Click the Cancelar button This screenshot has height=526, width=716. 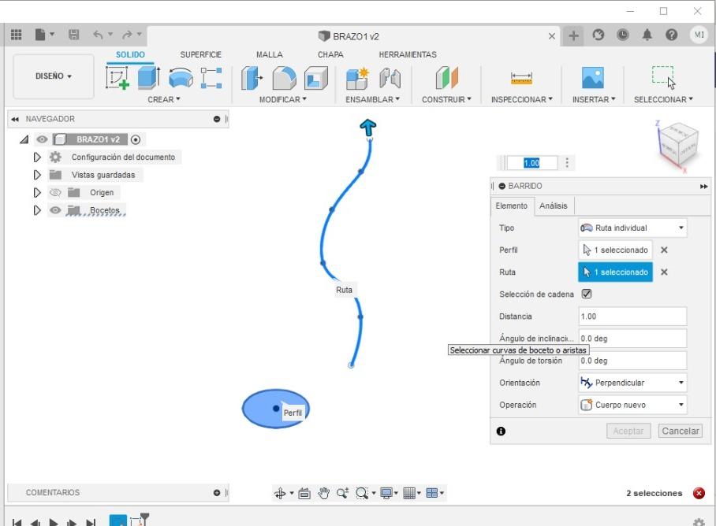(x=680, y=432)
